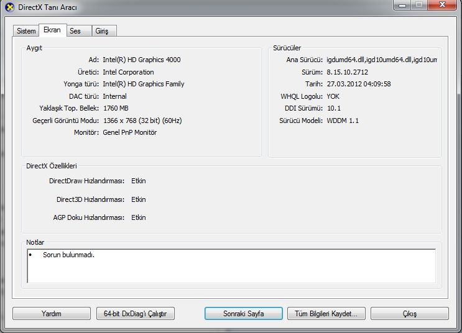Image resolution: width=462 pixels, height=333 pixels.
Task: Click the 1366 x 768 display mode value
Action: (x=142, y=121)
